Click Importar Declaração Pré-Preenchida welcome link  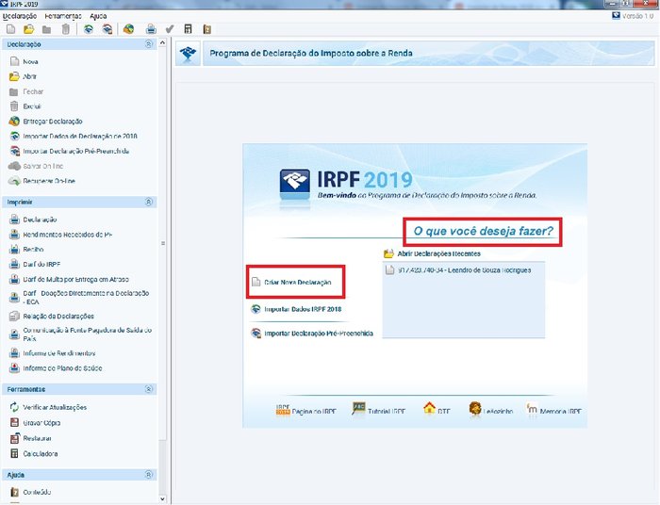(x=312, y=333)
